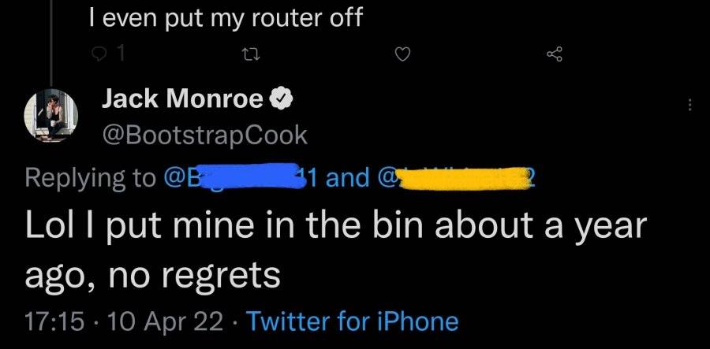Click the verified badge beside Jack Monroe

click(x=282, y=99)
